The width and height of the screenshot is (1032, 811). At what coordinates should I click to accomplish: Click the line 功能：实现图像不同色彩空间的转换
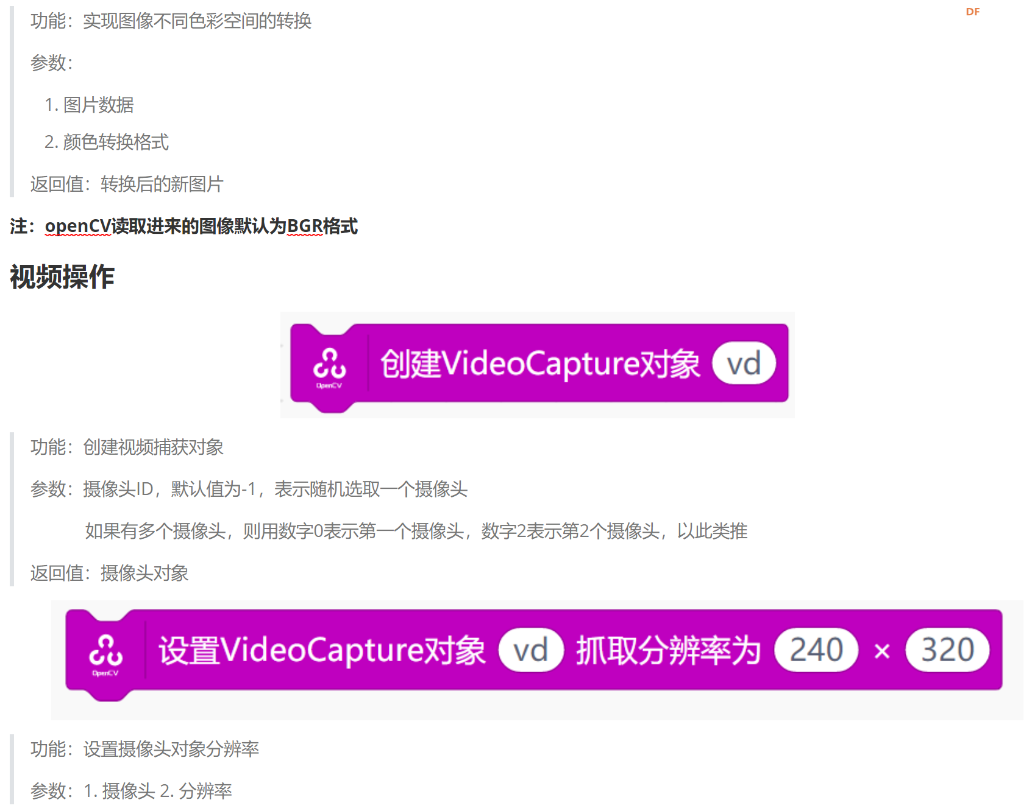coord(171,21)
